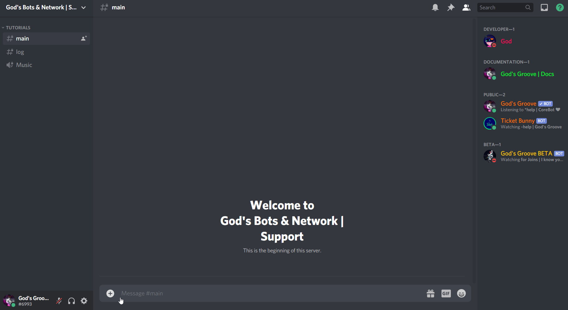Open pinned messages pin icon
Image resolution: width=568 pixels, height=310 pixels.
point(451,7)
